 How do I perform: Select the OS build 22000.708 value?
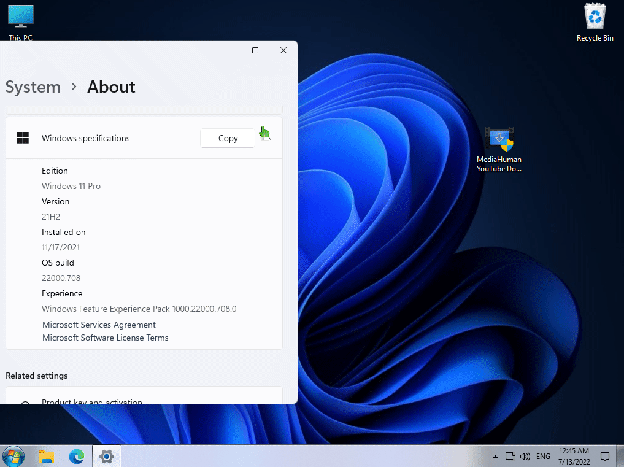coord(61,278)
